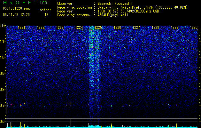The image size is (201, 128).
Task: Click the Receiving antenna label
Action: 73,15
